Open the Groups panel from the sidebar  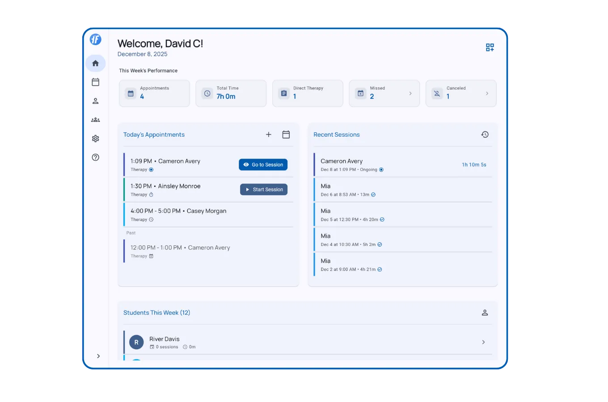tap(95, 119)
